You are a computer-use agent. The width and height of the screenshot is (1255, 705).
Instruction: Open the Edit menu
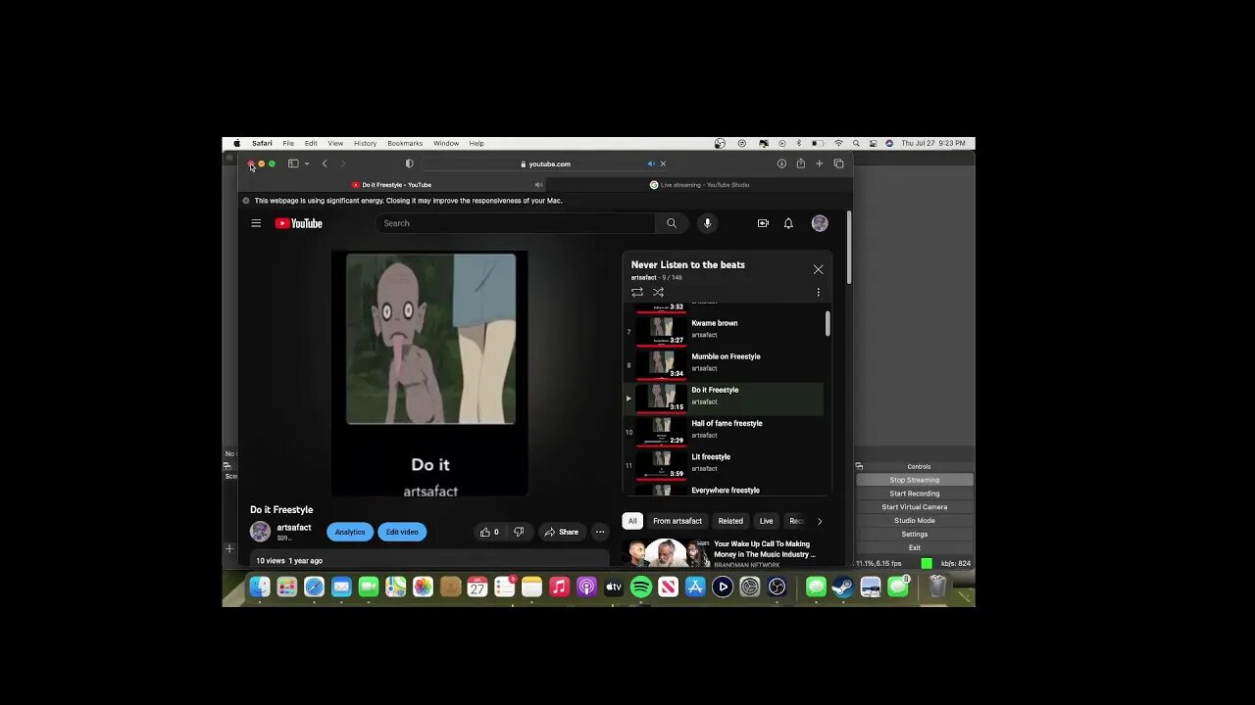(x=311, y=143)
